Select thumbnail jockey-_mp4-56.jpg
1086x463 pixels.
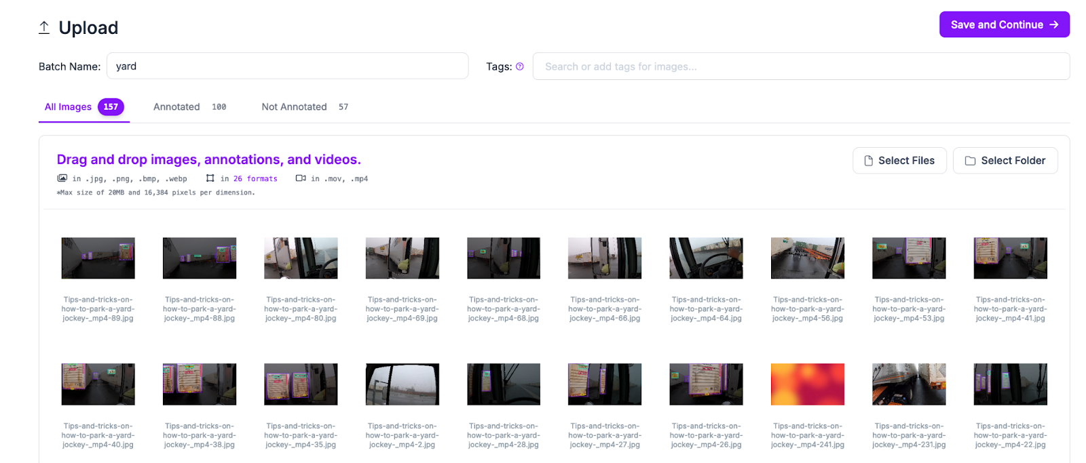point(808,258)
